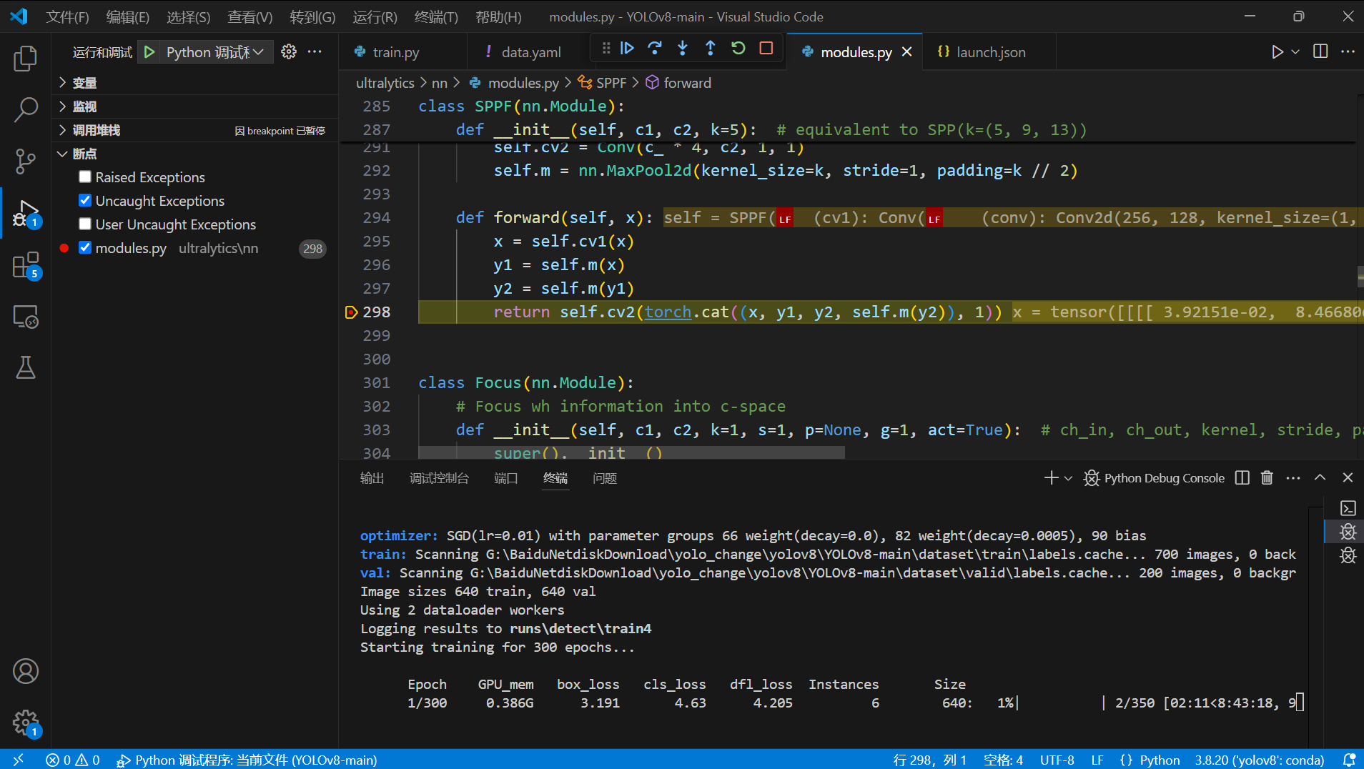
Task: Restart the debug session
Action: coord(738,49)
